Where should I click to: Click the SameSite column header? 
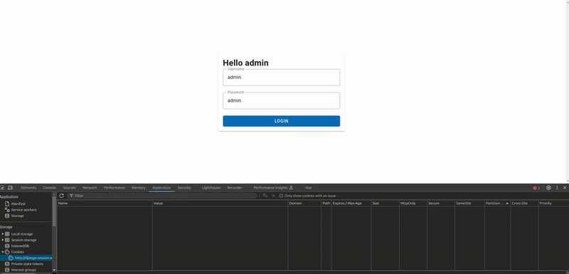pos(469,204)
